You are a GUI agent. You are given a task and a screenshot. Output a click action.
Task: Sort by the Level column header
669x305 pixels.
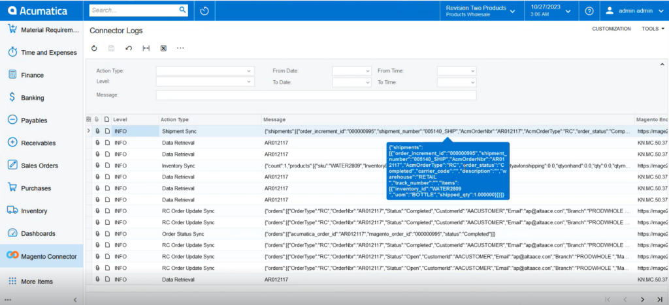(135, 119)
